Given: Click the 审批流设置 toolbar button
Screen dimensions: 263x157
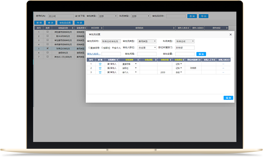Looking at the screenshot, I should [65, 23].
